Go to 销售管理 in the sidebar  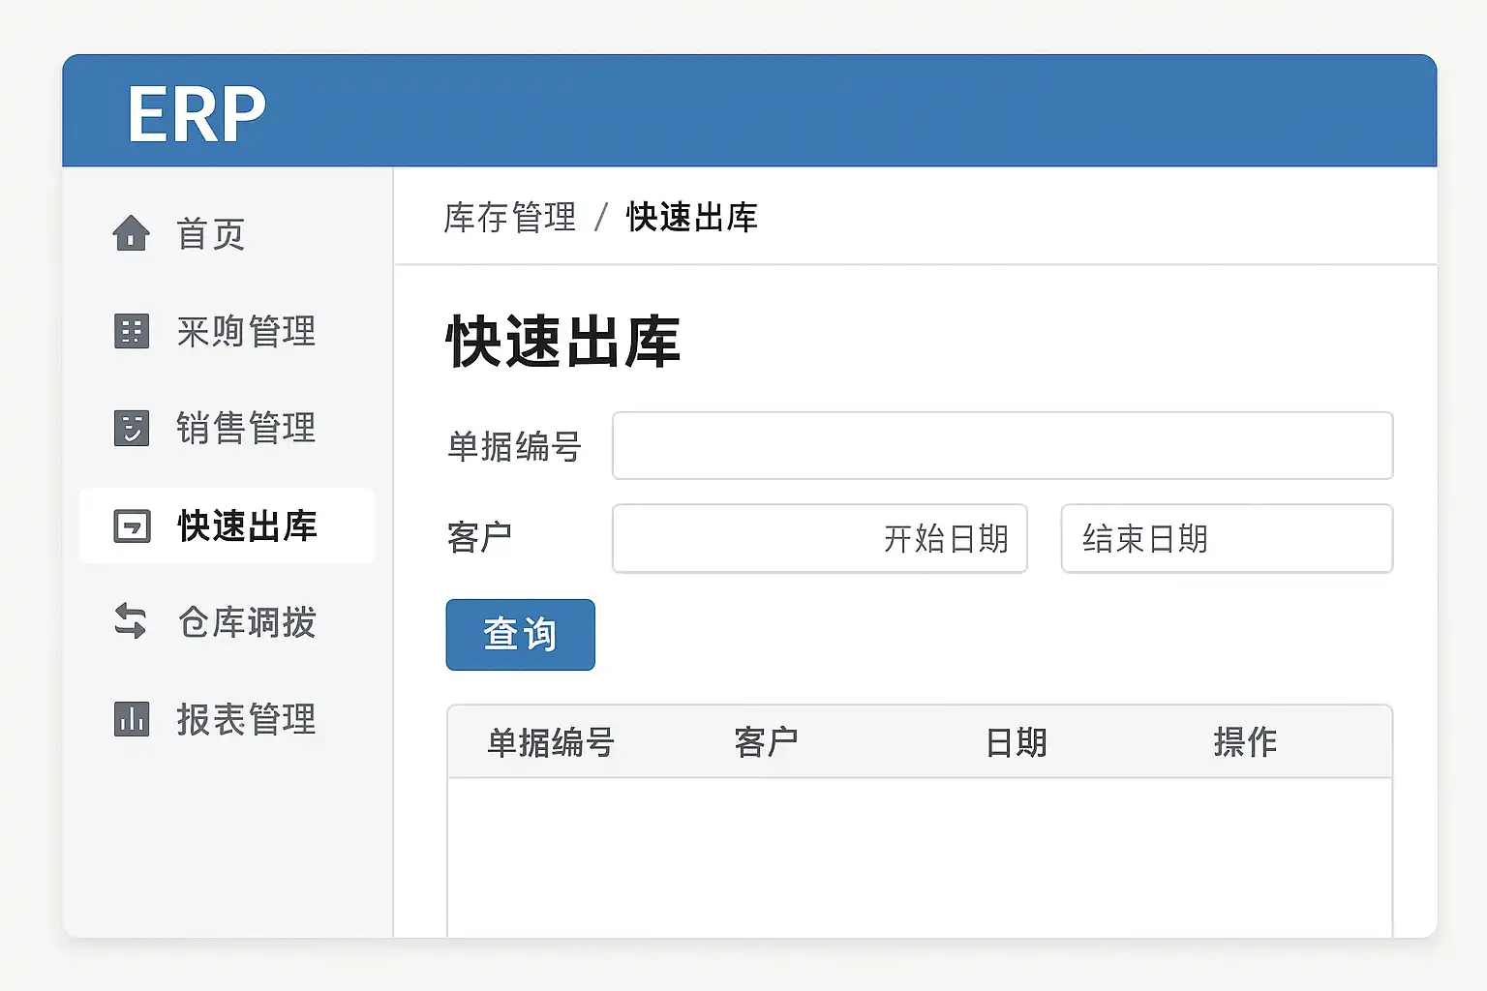pos(246,428)
